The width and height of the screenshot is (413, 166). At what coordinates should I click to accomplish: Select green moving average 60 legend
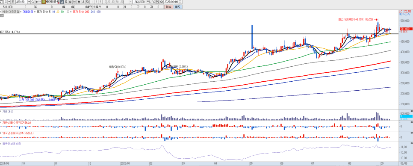(x=62, y=12)
